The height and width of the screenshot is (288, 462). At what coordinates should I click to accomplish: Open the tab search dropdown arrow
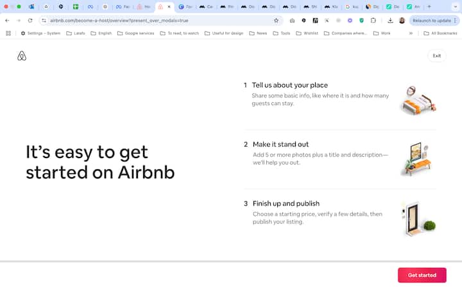[455, 6]
